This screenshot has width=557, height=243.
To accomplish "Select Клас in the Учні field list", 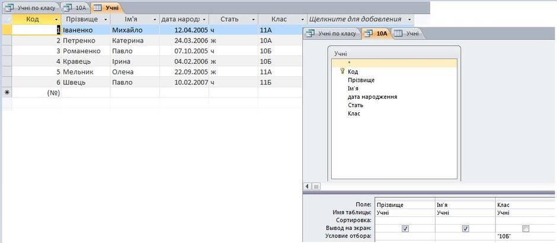I will point(394,114).
